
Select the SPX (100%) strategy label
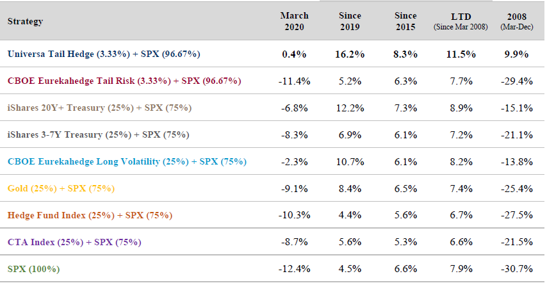tap(35, 270)
